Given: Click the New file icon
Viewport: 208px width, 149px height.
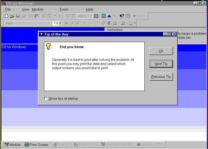Looking at the screenshot, I should (x=7, y=16).
